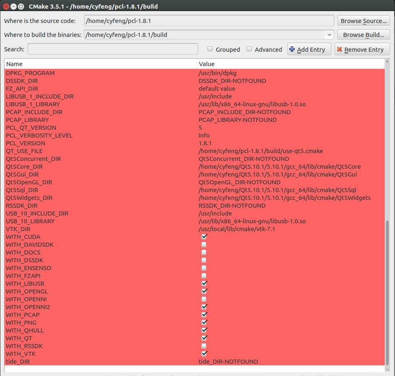This screenshot has width=395, height=376.
Task: Uncheck WITH_QT option
Action: point(204,338)
